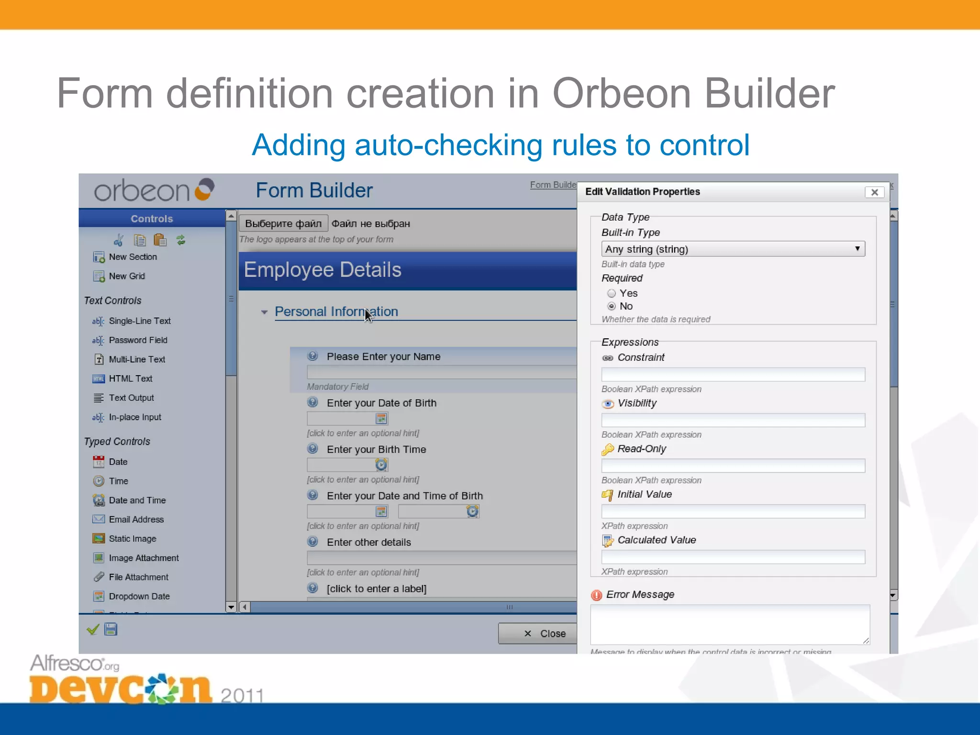Insert a File Attachment control
The height and width of the screenshot is (735, 980).
[x=131, y=577]
